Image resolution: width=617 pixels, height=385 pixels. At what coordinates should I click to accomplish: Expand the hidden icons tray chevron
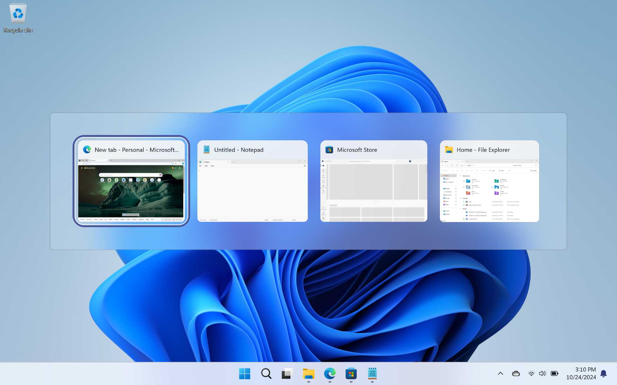click(500, 373)
